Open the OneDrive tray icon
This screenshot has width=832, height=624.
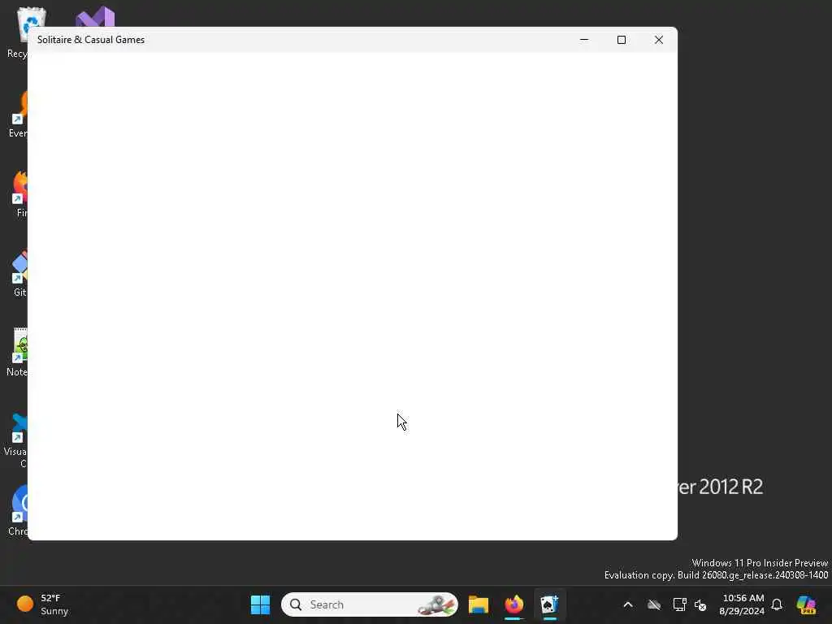pyautogui.click(x=654, y=604)
